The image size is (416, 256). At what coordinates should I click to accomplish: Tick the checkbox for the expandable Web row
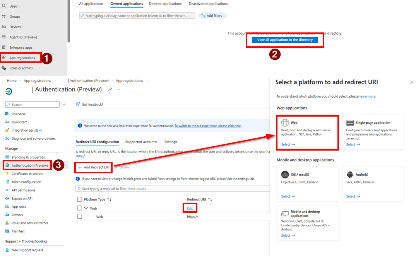[79, 208]
